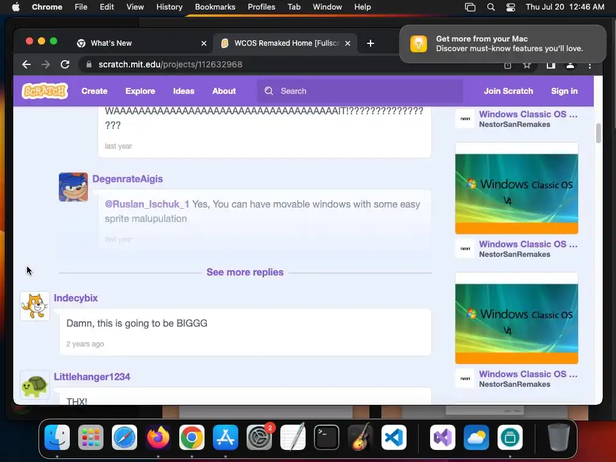
Task: Open the History menu
Action: tap(169, 7)
